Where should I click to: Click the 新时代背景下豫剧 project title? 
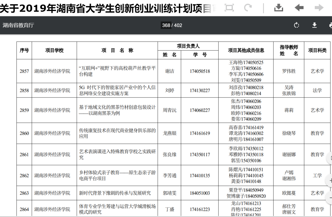pyautogui.click(x=115, y=193)
